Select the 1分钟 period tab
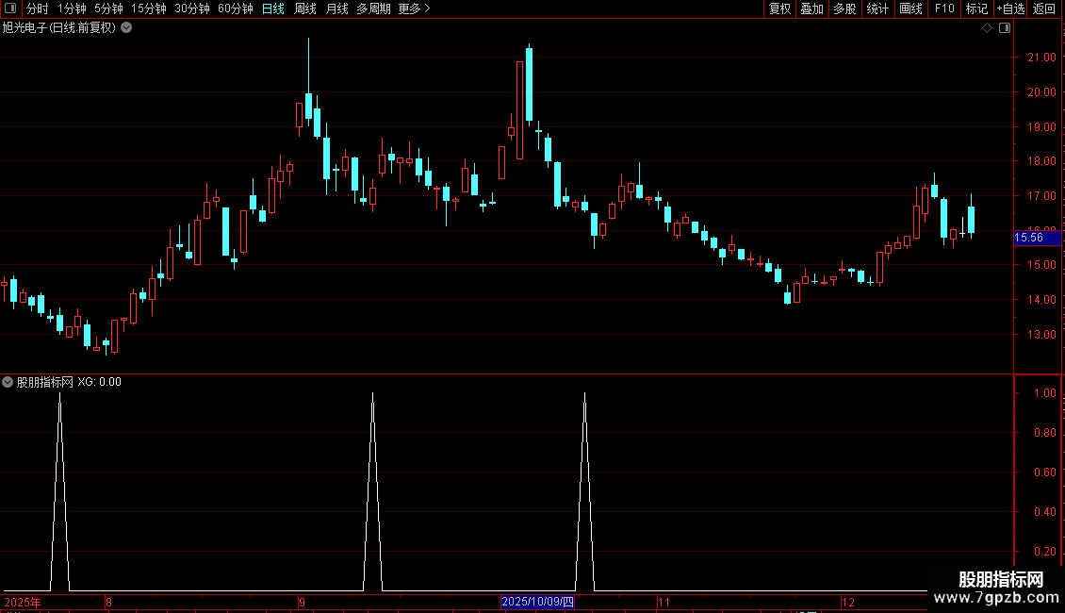Screen dimensions: 1065x613 tap(72, 8)
